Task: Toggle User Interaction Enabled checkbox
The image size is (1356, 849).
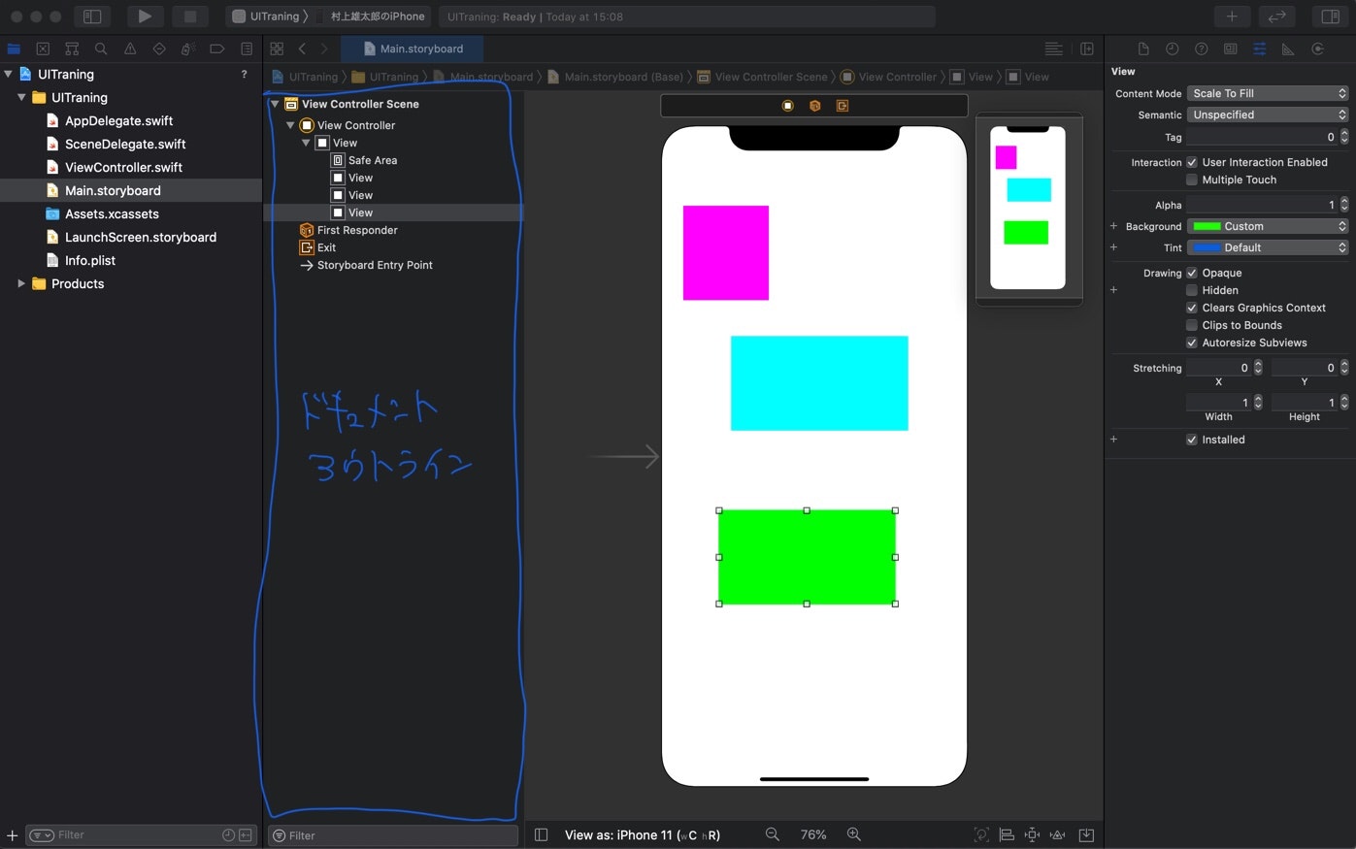Action: [1192, 162]
